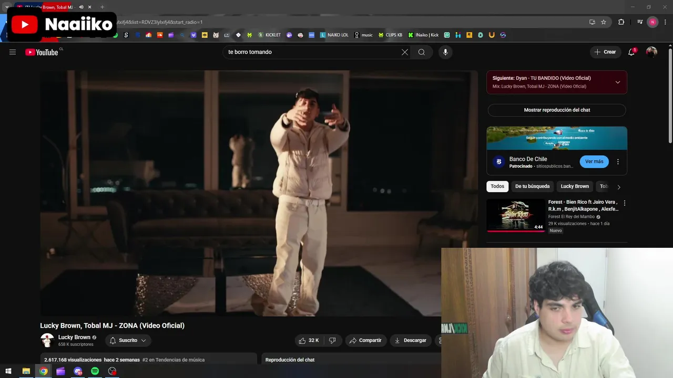
Task: Clear the search text with the X
Action: coord(405,52)
